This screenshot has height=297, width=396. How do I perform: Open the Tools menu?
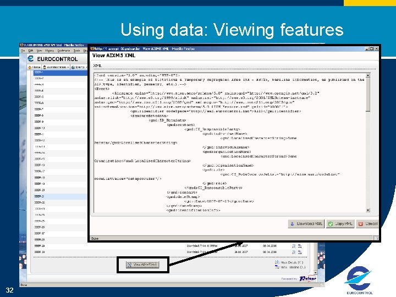point(77,51)
